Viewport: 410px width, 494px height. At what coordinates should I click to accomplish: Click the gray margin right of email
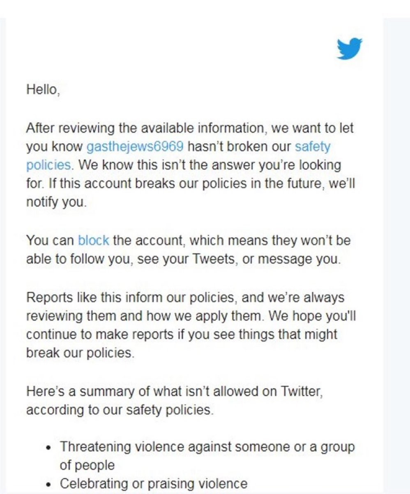396,255
